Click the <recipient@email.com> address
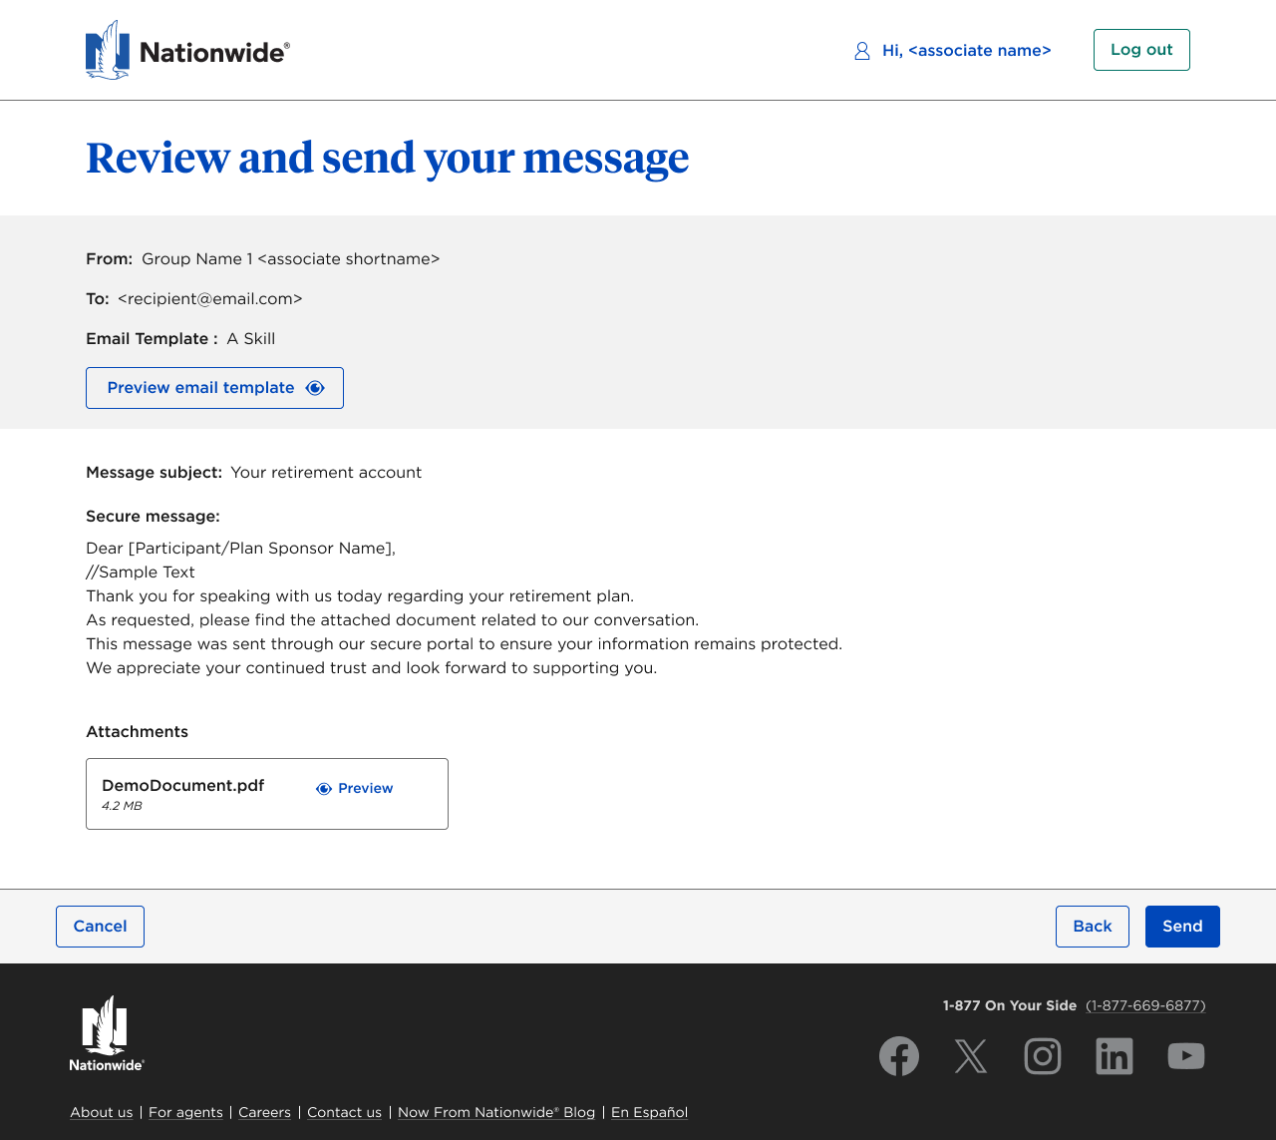The image size is (1276, 1140). (210, 299)
